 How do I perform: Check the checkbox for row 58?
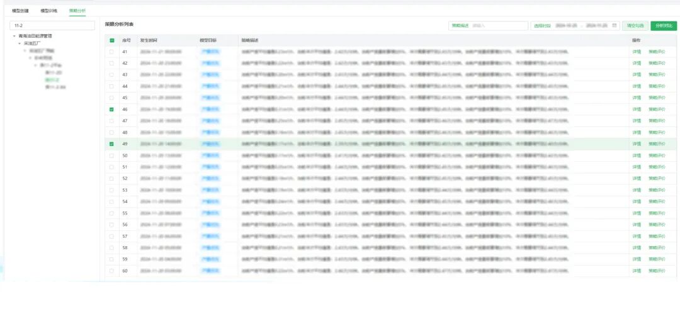tap(112, 248)
